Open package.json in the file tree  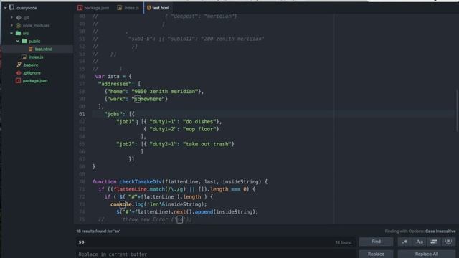(x=35, y=81)
